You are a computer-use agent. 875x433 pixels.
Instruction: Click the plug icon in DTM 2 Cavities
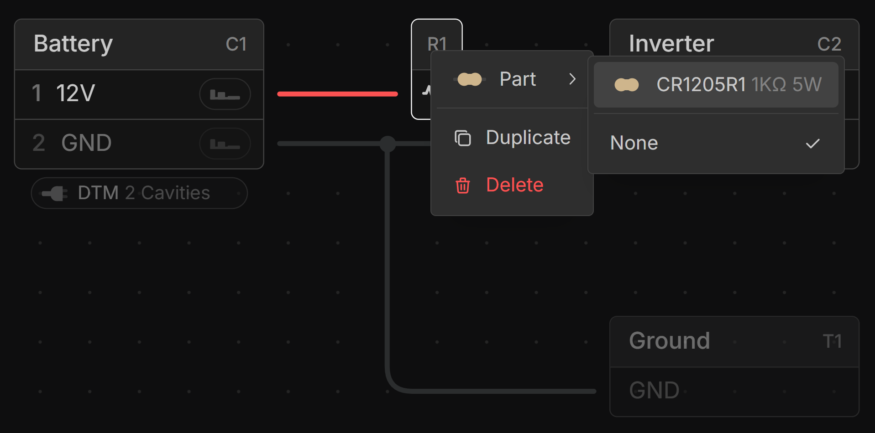[x=55, y=193]
